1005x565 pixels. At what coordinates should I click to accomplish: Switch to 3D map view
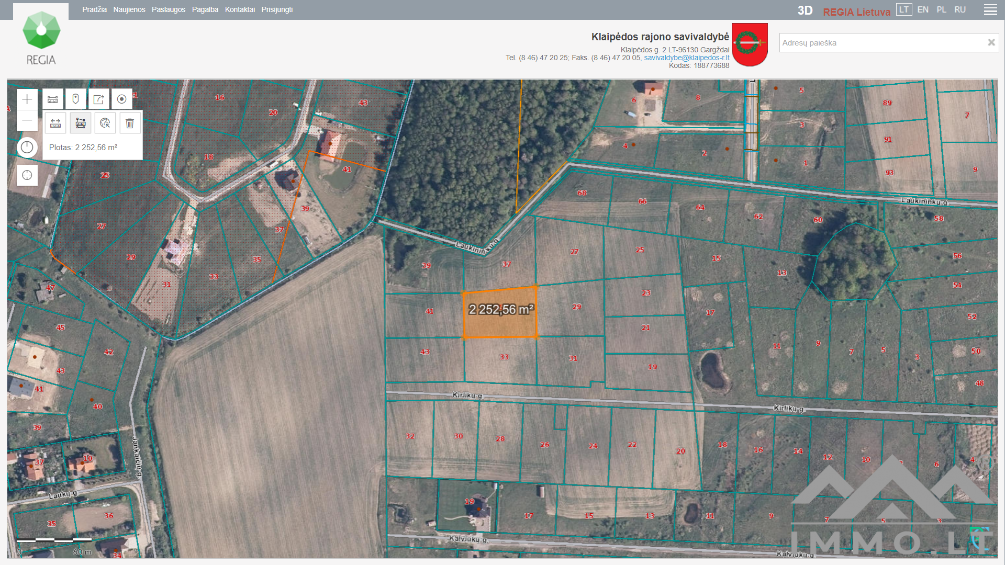point(805,11)
